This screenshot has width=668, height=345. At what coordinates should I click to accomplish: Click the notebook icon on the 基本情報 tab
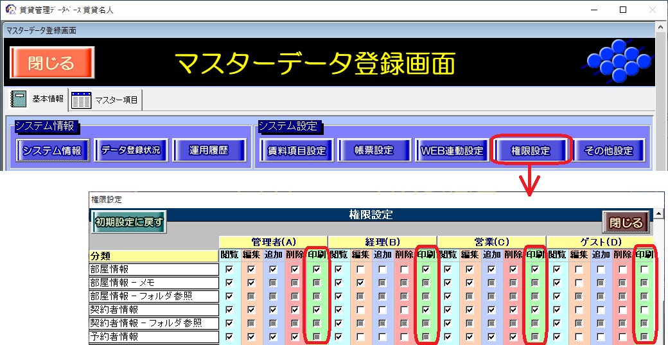(x=19, y=99)
